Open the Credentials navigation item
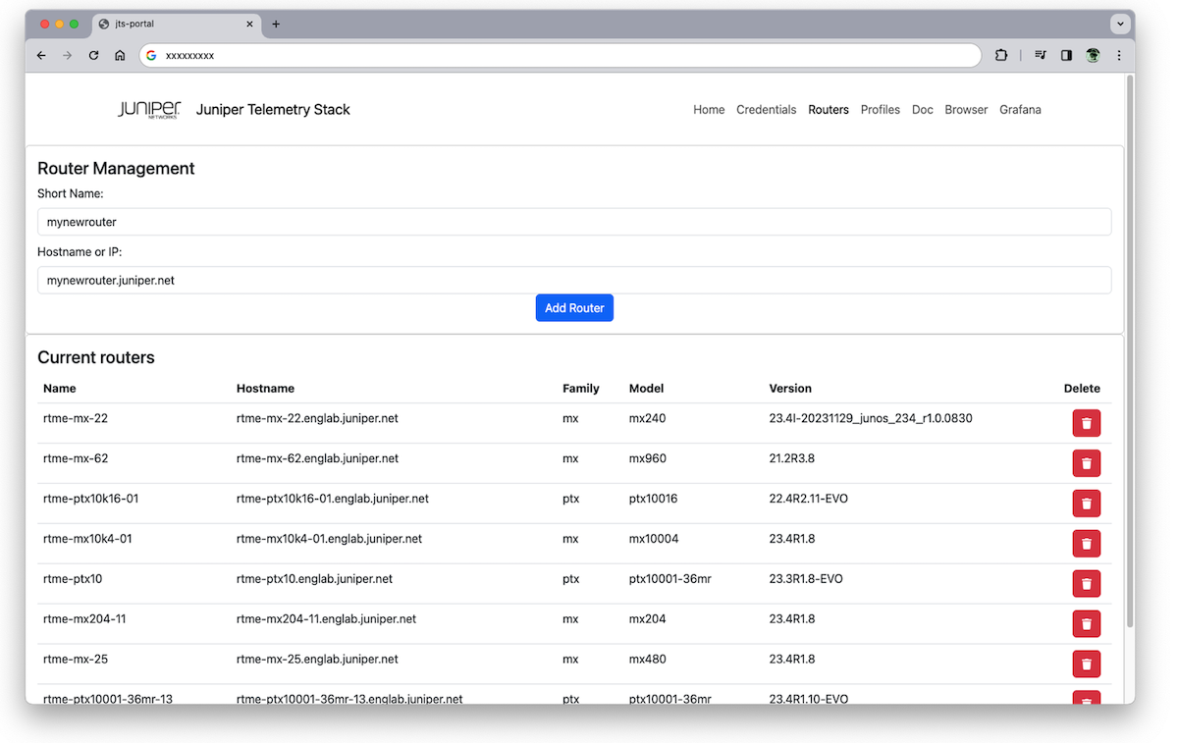The width and height of the screenshot is (1178, 743). point(767,109)
